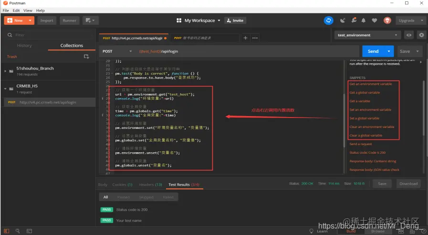The width and height of the screenshot is (428, 235).
Task: Insert 'Send a request' snippet
Action: pyautogui.click(x=361, y=144)
